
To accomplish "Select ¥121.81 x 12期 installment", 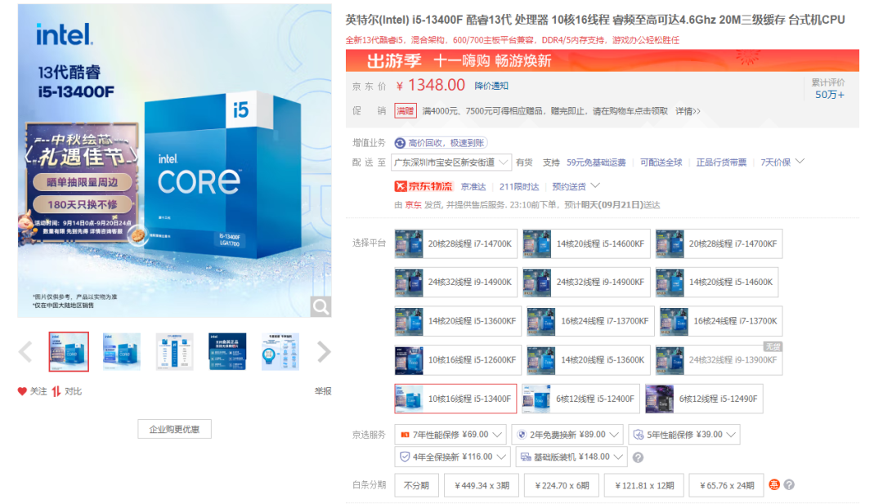I will tap(644, 485).
